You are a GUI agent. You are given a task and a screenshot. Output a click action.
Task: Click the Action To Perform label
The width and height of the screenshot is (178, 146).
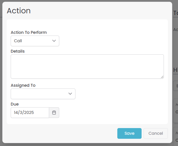click(x=29, y=32)
